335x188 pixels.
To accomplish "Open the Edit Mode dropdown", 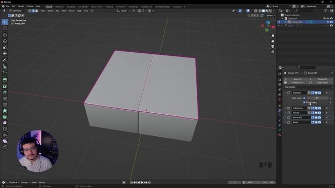I will click(17, 10).
